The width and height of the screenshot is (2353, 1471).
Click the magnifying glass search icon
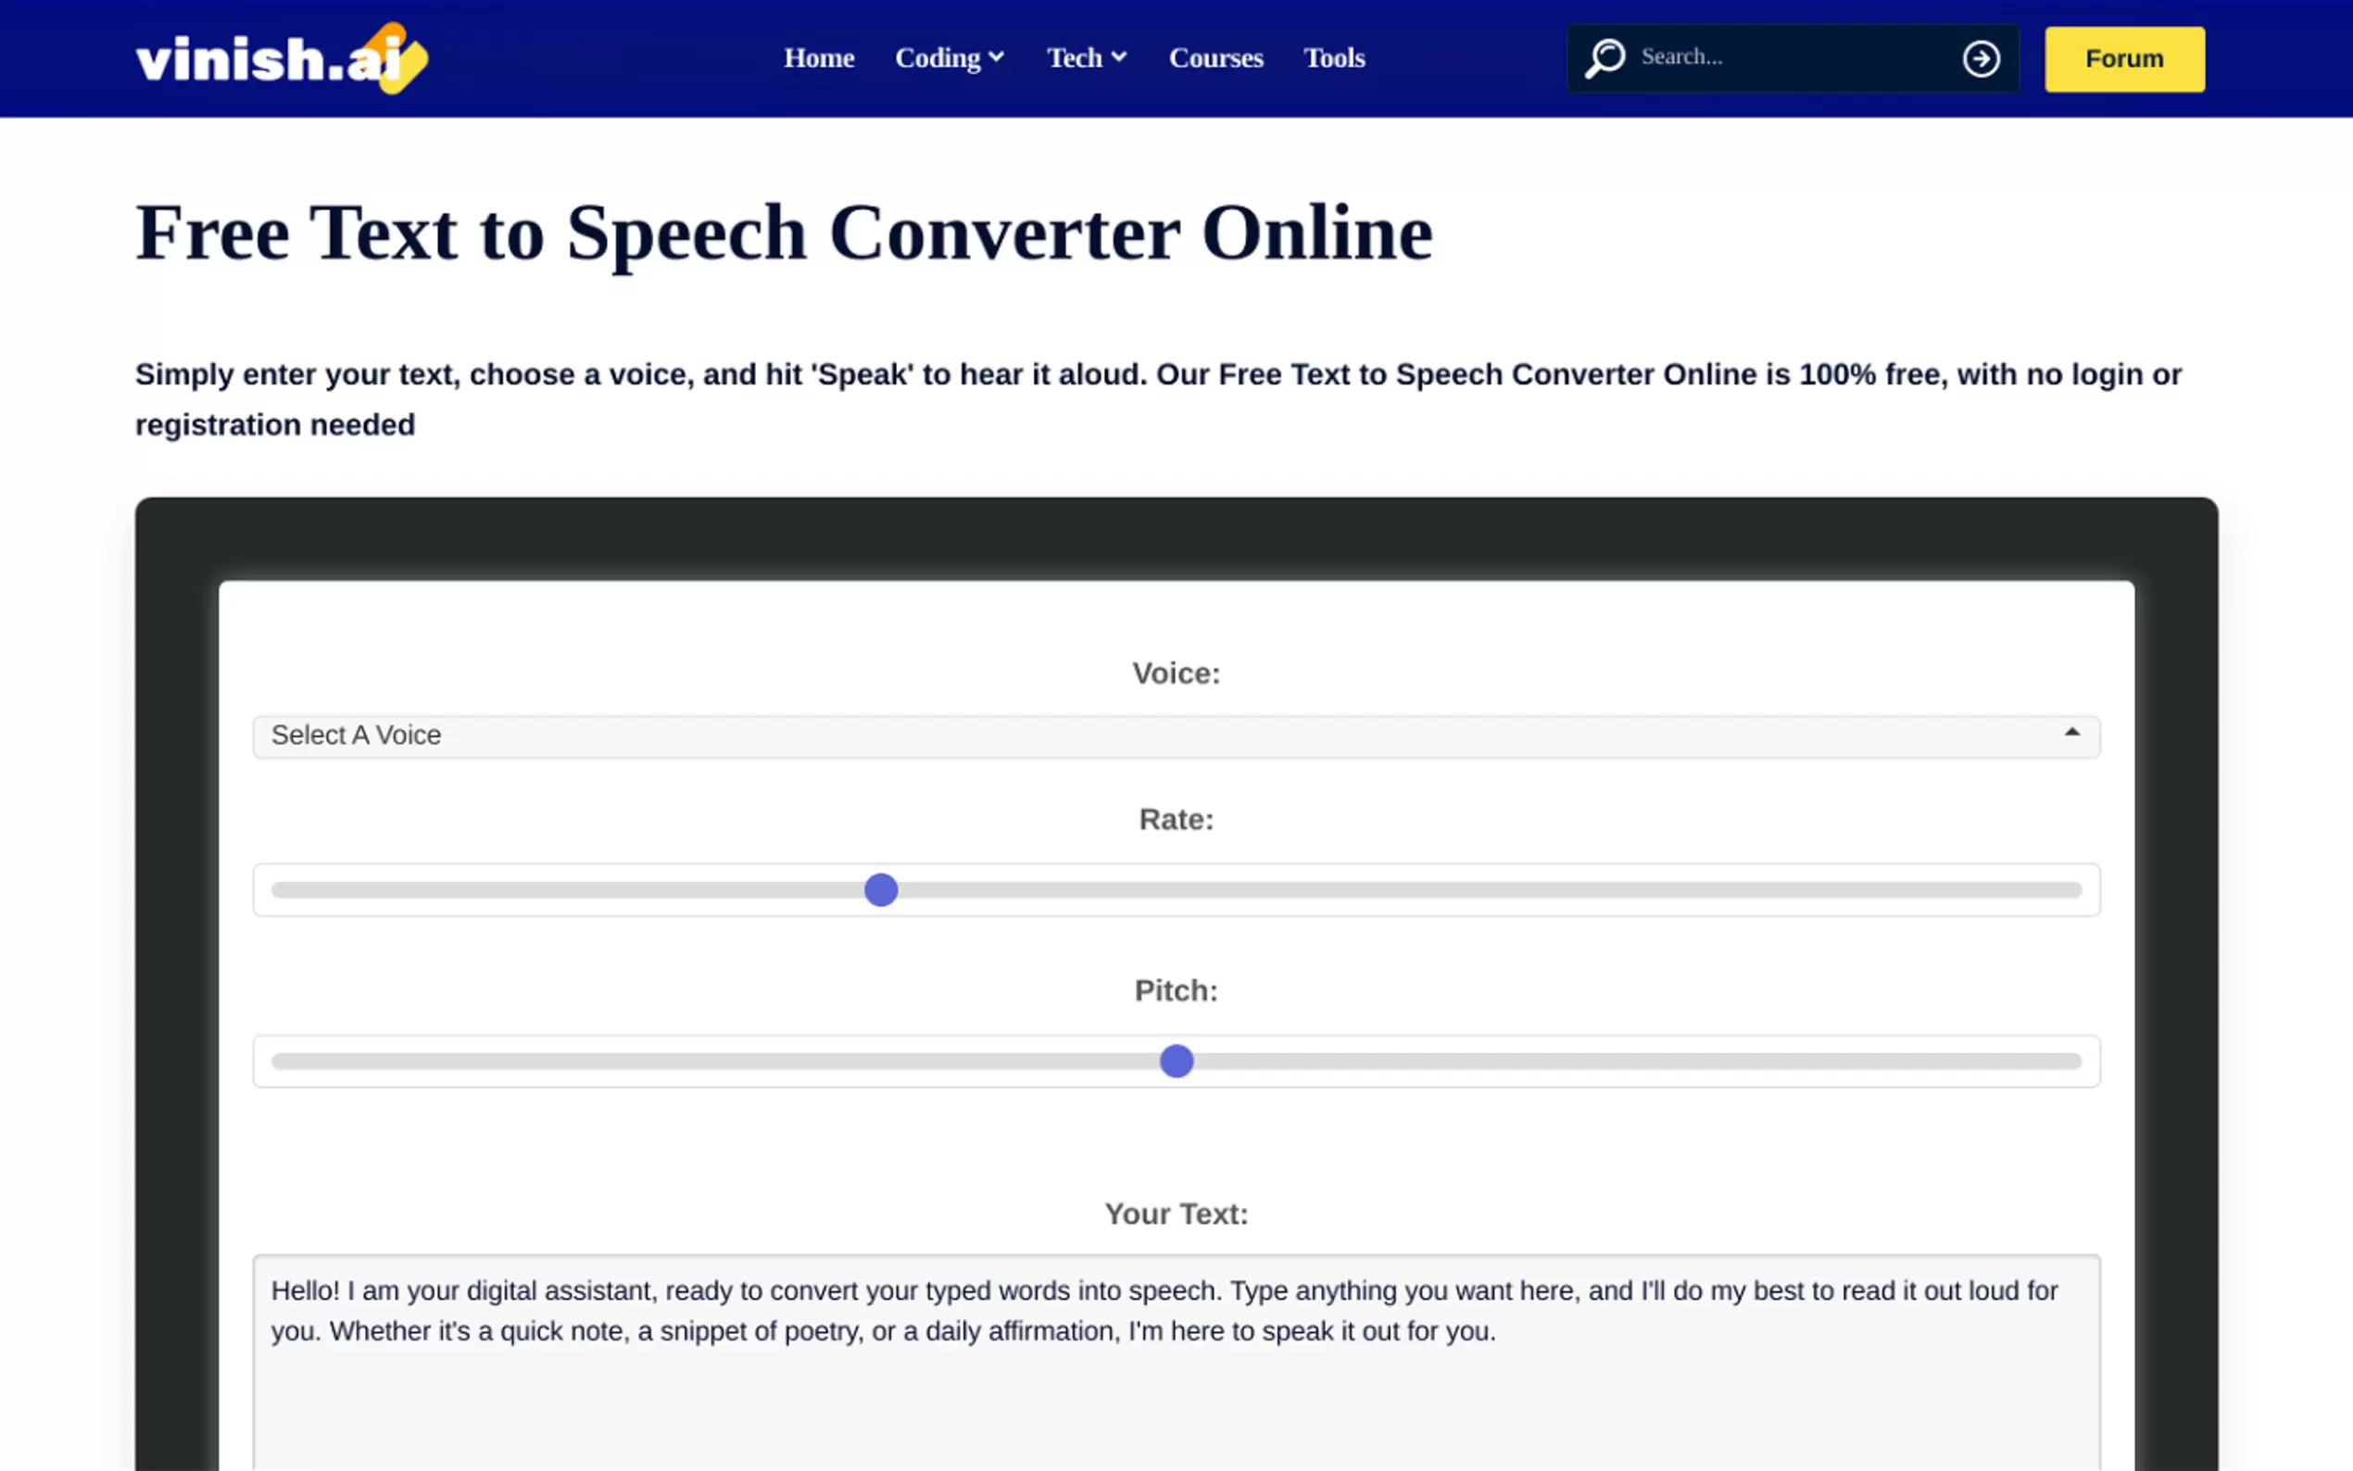(1605, 58)
